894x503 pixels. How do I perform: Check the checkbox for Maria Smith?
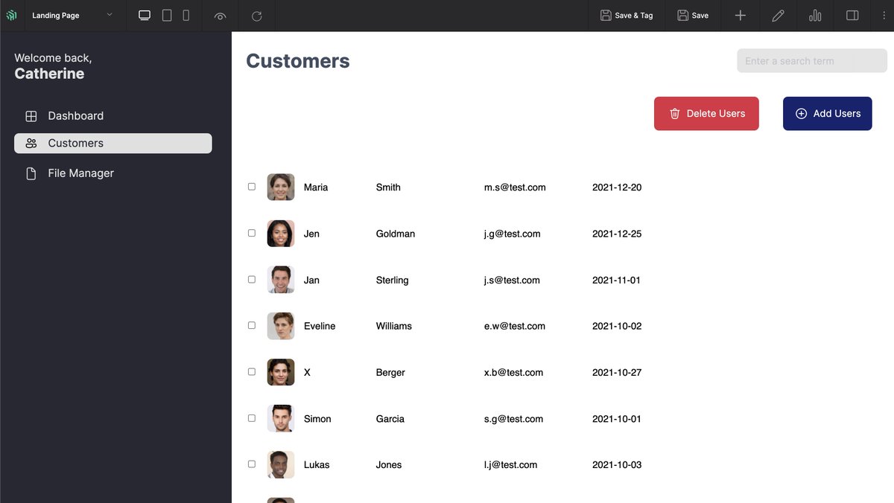tap(252, 187)
